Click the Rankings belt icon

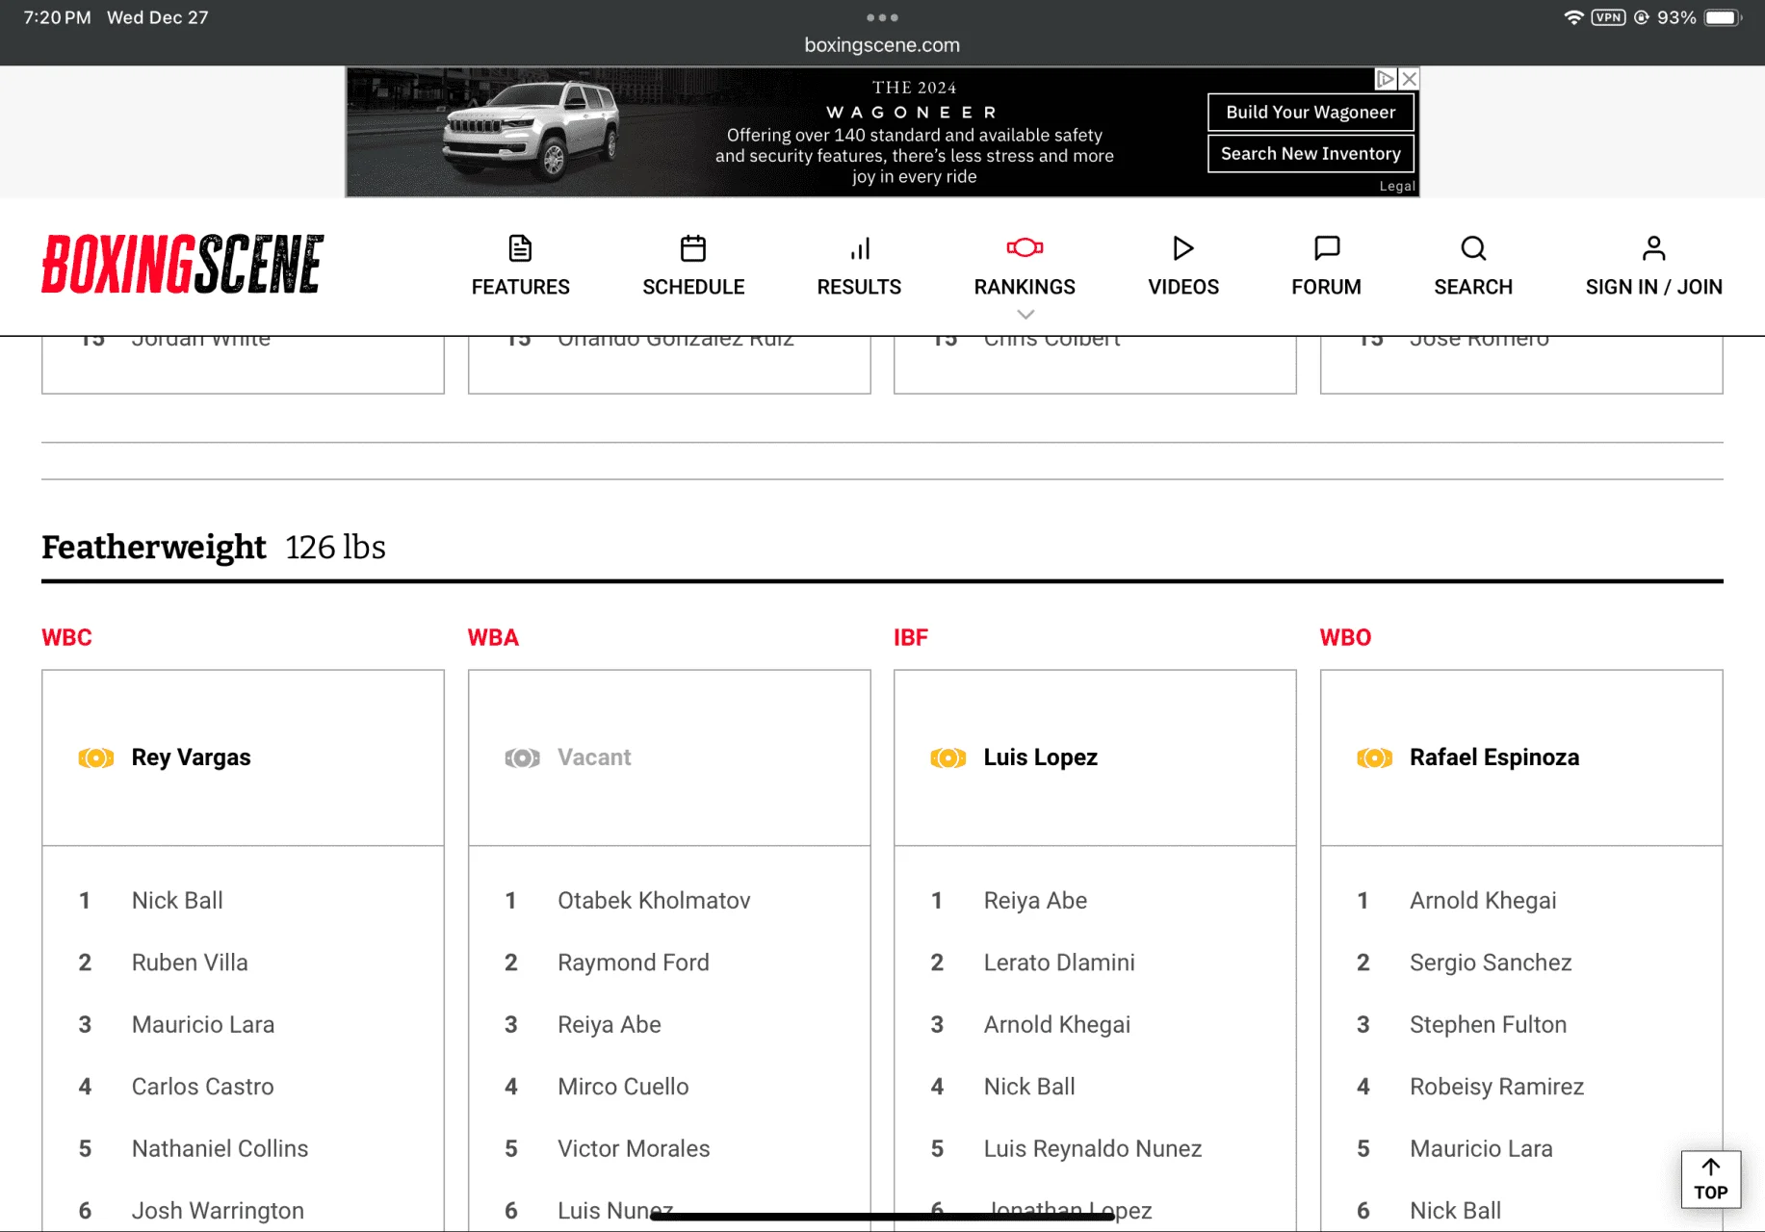[x=1025, y=247]
